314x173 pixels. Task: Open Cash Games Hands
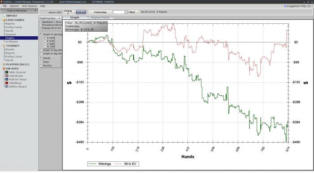(9, 31)
